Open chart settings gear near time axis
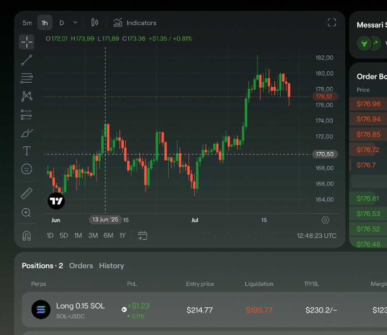The height and width of the screenshot is (335, 387). (325, 220)
